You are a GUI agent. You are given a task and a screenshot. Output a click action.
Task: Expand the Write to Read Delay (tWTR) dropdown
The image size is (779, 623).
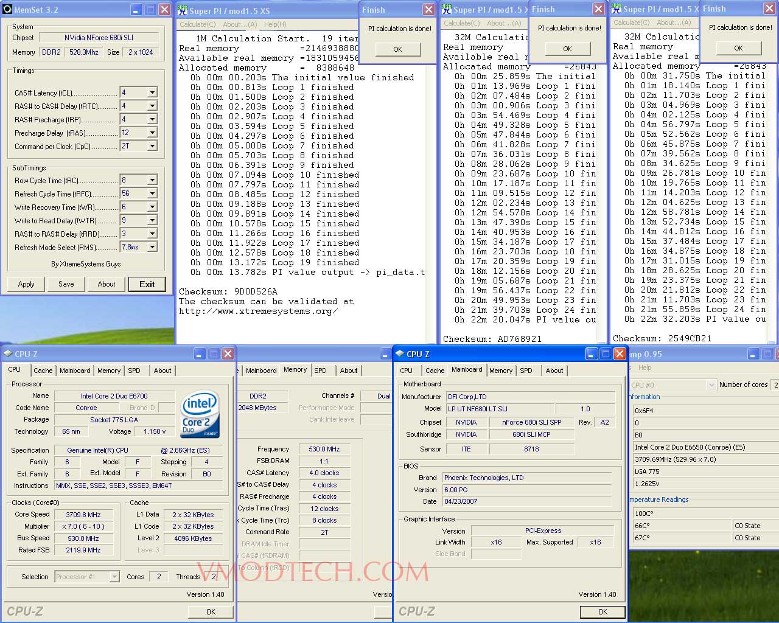[152, 220]
